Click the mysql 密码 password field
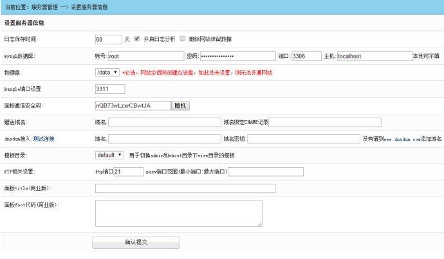The width and height of the screenshot is (444, 259). (x=238, y=56)
